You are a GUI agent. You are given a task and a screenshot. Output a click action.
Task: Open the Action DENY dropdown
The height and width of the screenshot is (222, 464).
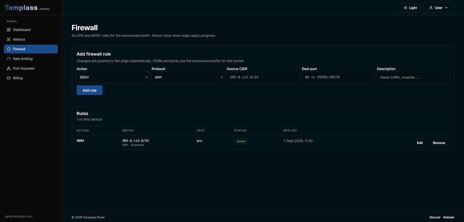click(x=113, y=77)
